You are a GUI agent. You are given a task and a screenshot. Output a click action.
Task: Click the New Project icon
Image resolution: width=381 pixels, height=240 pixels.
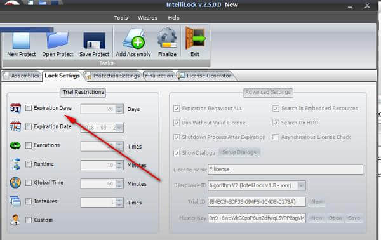[x=22, y=41]
